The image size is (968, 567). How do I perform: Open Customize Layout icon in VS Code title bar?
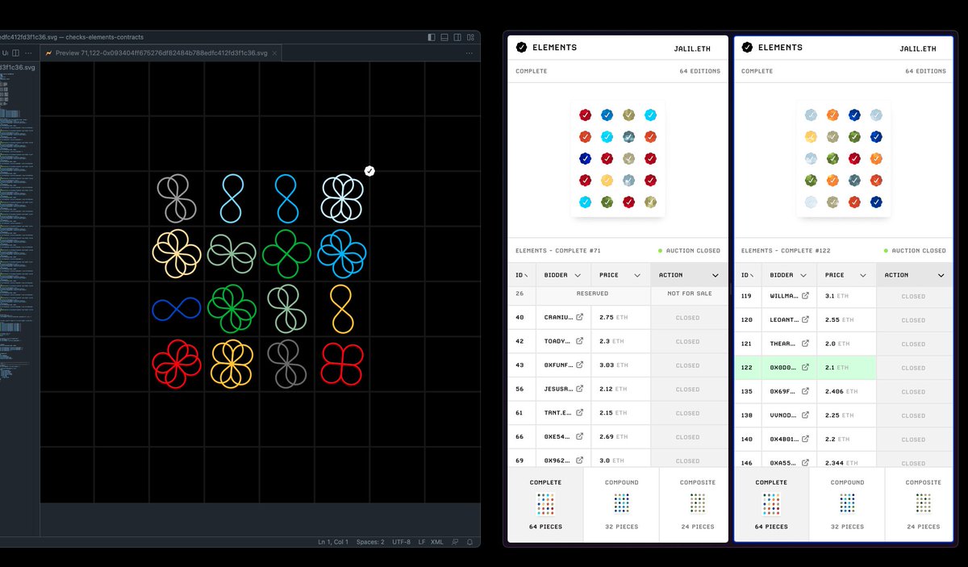coord(470,37)
